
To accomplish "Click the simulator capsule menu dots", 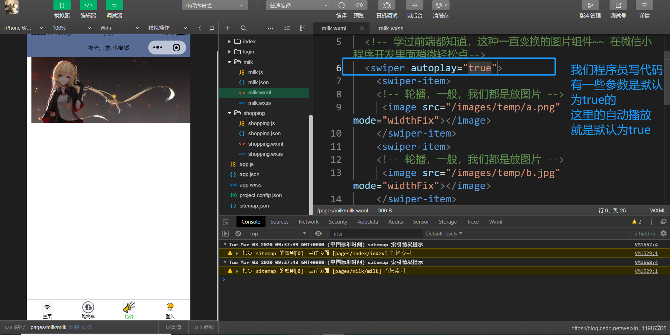I will (158, 48).
